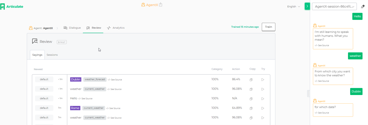Click the weather chat message bubble
The width and height of the screenshot is (368, 125).
(x=355, y=56)
